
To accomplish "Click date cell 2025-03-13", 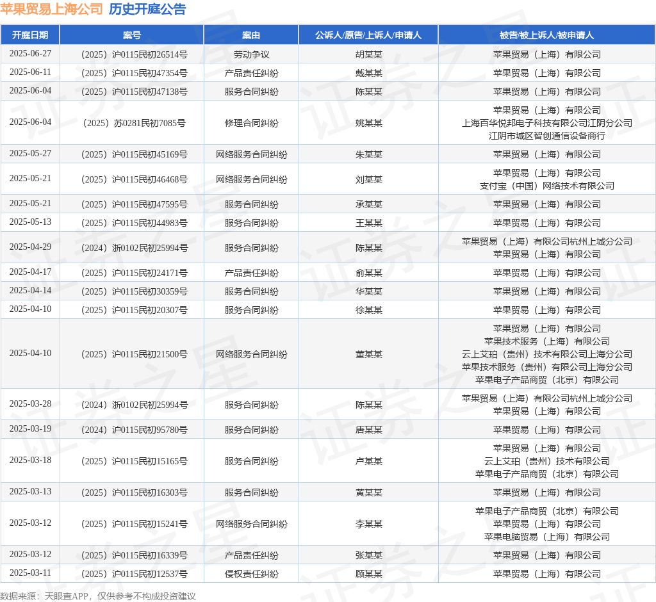I will (30, 492).
